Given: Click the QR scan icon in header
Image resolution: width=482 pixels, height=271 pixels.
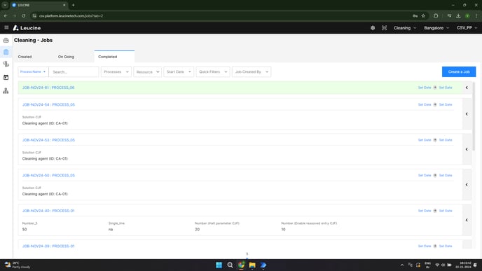Looking at the screenshot, I should 384,28.
